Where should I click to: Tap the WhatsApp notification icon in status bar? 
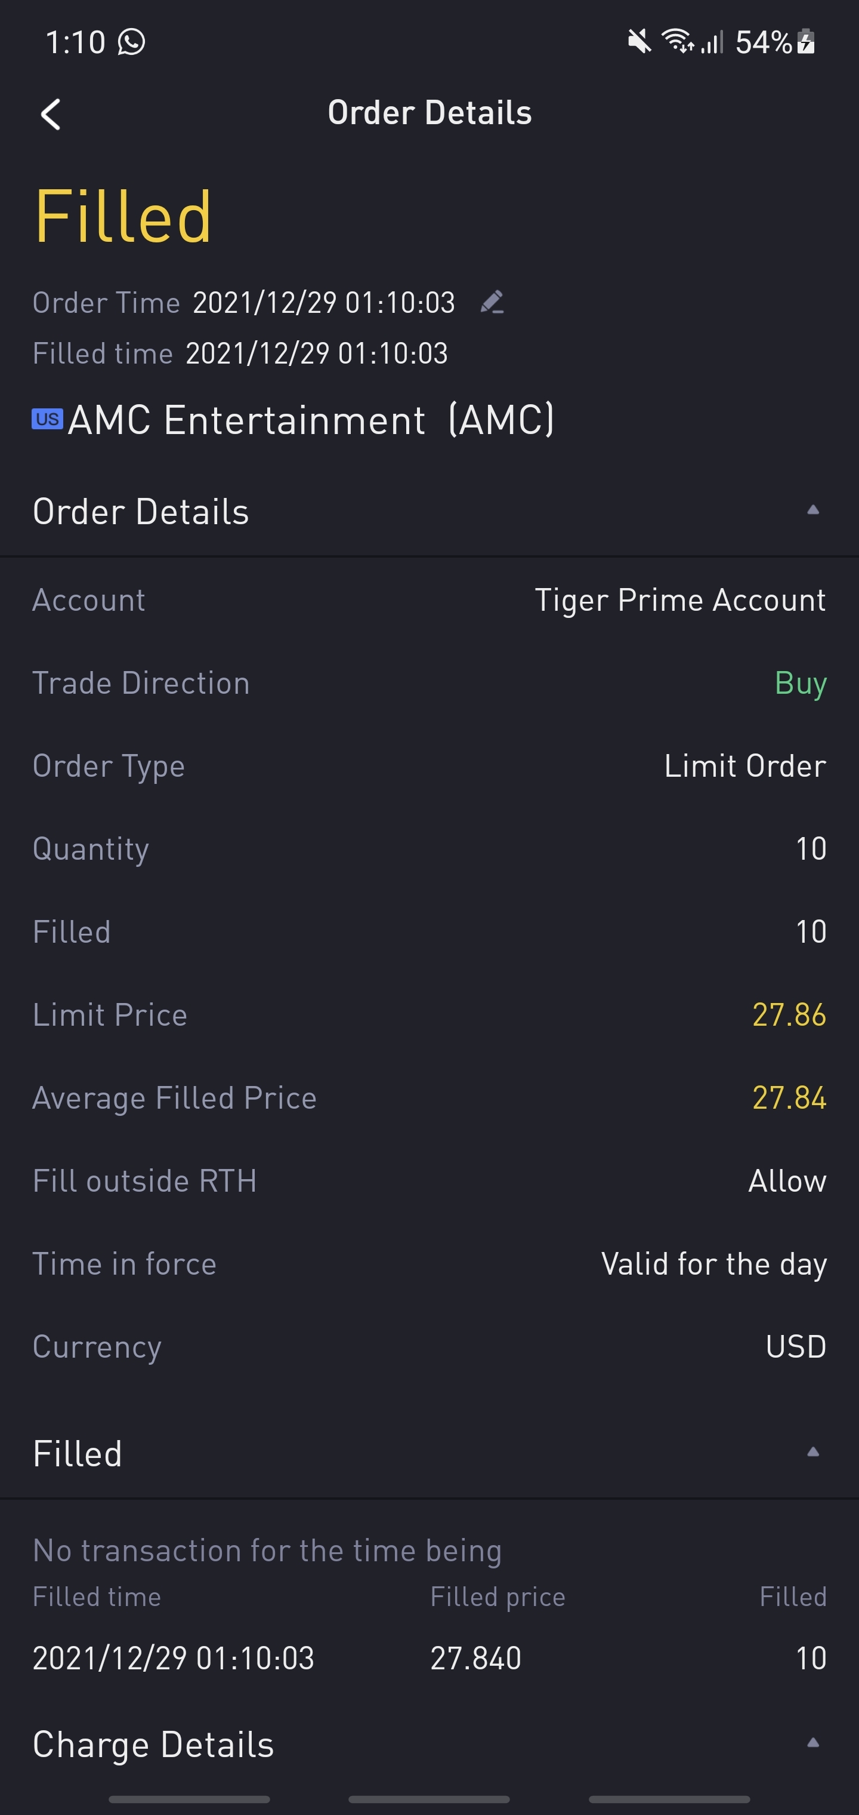(x=132, y=42)
